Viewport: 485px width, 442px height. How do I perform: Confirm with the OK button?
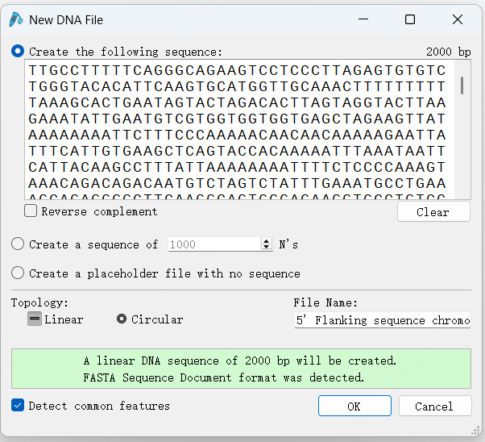354,406
